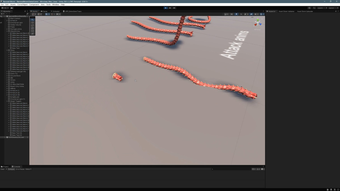Expand the Reshape anims group
This screenshot has width=340, height=191.
(x=7, y=29)
